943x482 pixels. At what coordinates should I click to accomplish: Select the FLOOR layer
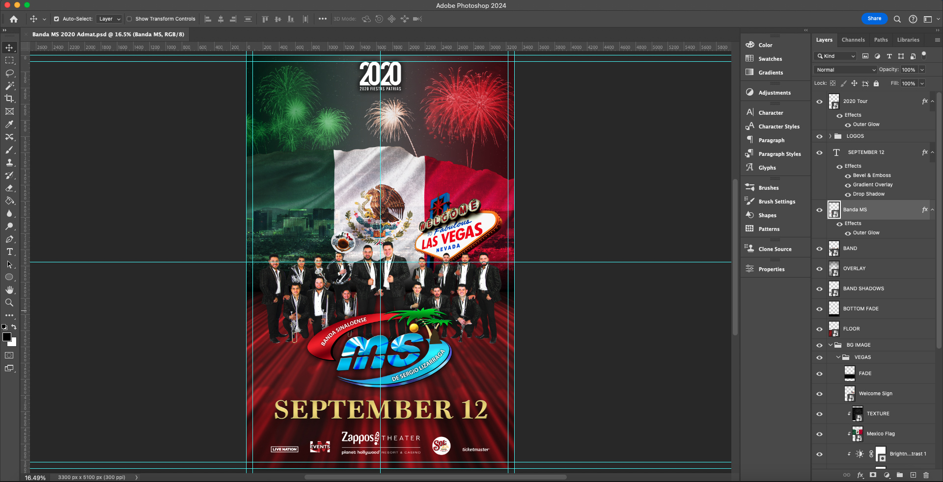pyautogui.click(x=873, y=329)
